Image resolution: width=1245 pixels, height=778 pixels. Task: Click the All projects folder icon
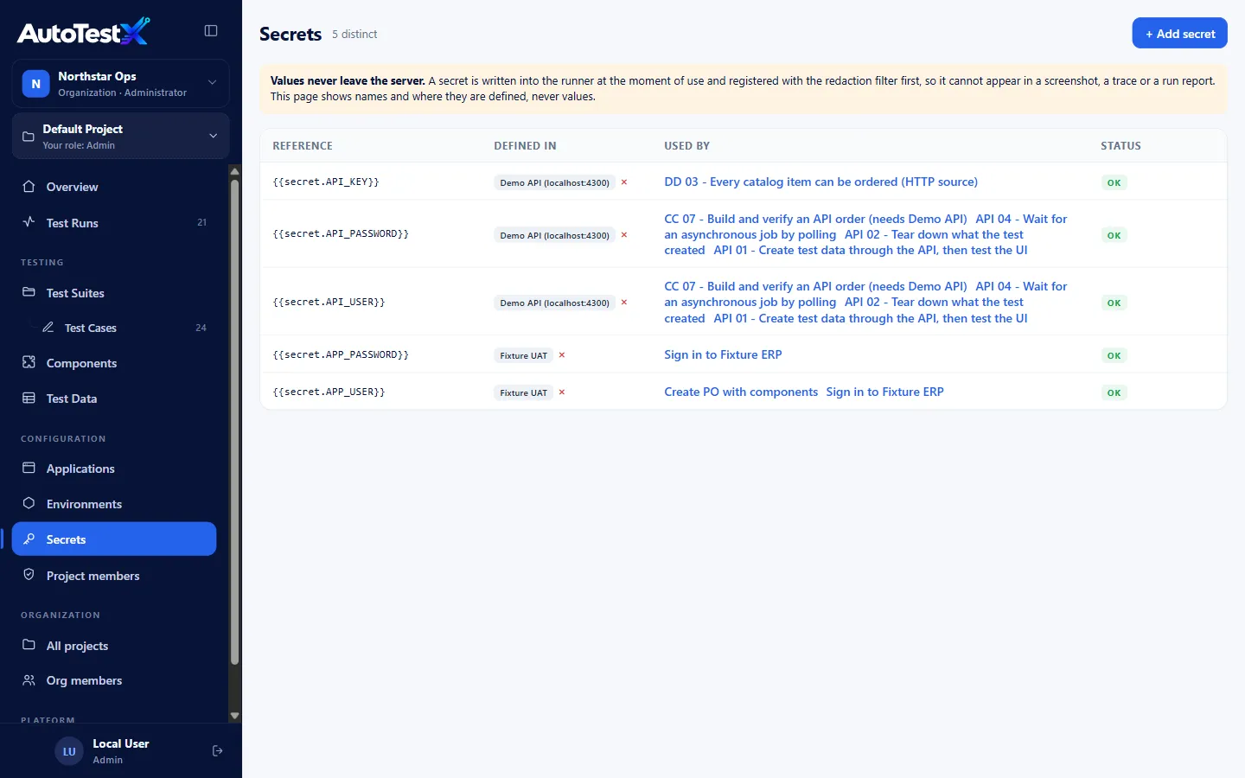point(29,645)
